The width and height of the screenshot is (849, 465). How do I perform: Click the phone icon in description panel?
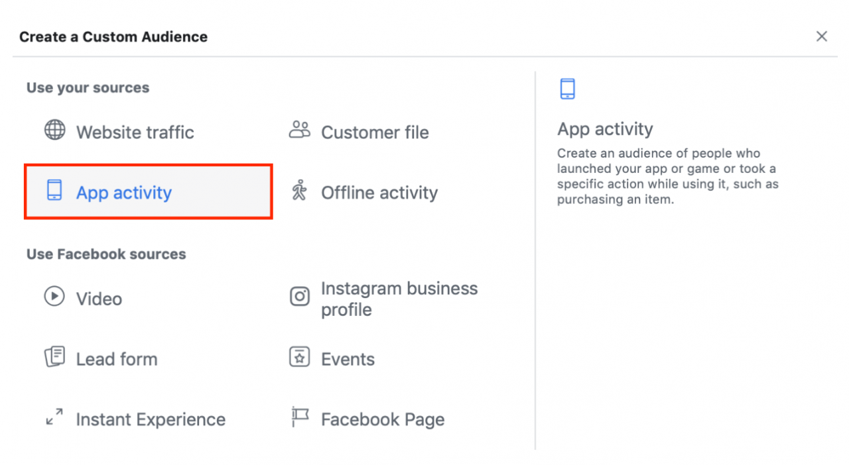567,89
